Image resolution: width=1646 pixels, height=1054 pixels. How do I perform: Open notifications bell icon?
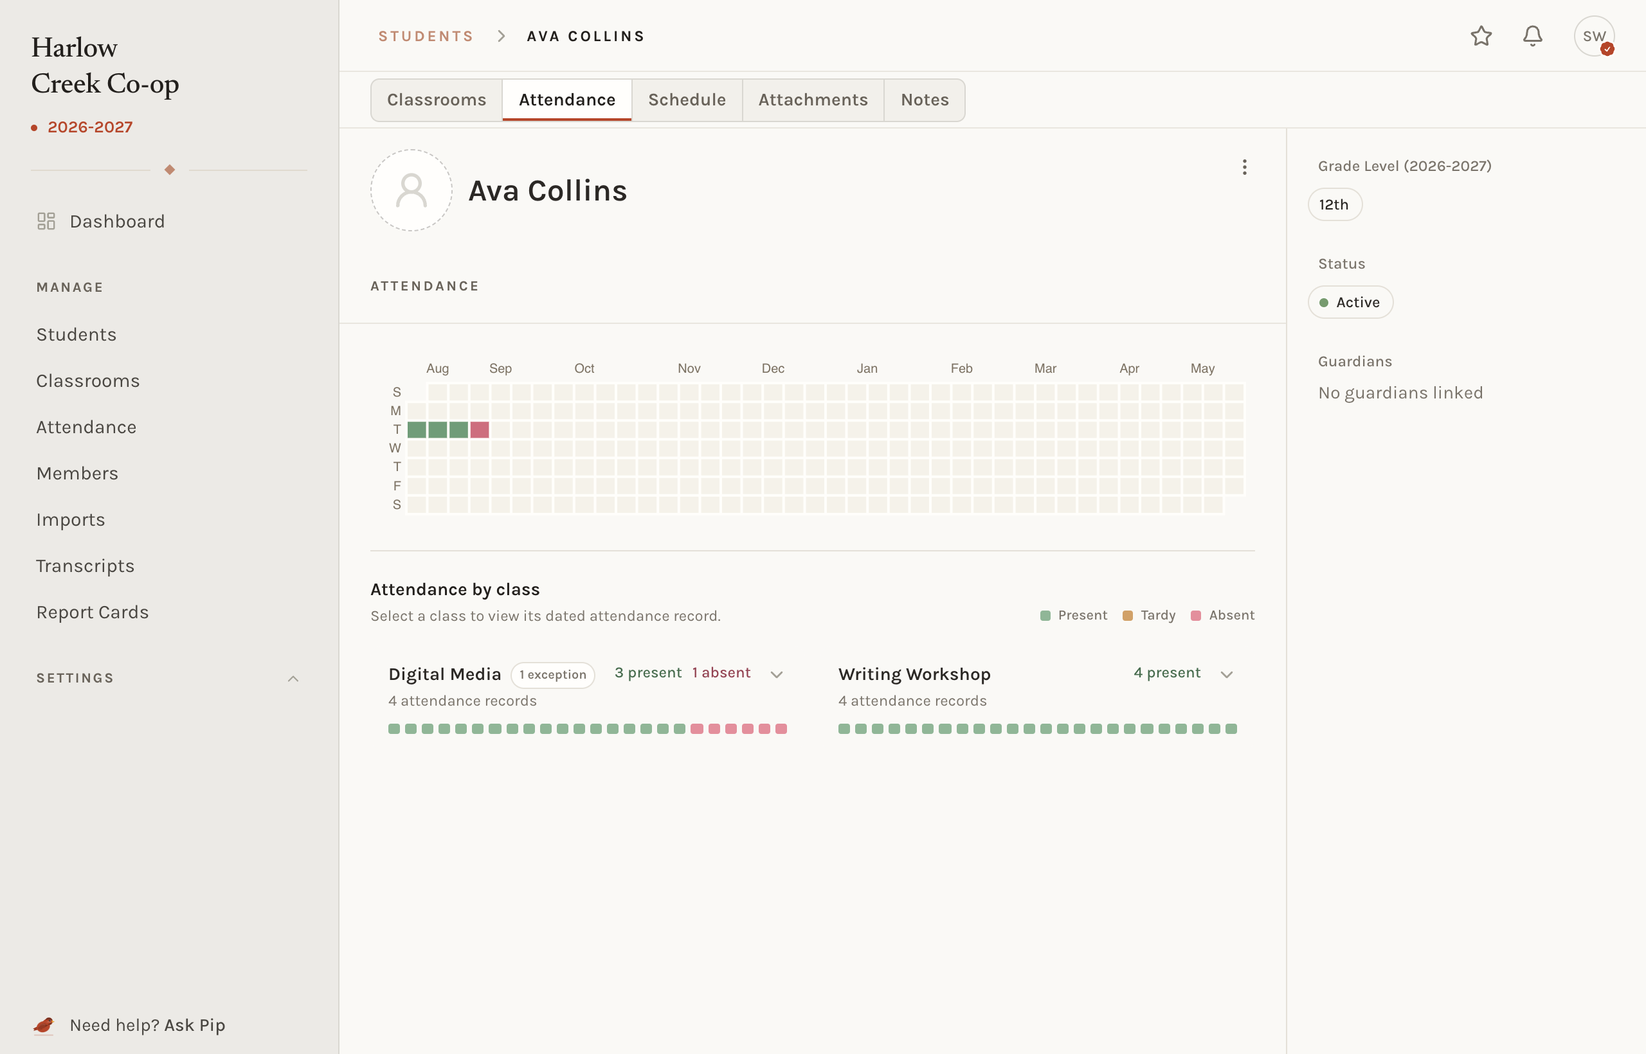click(x=1532, y=35)
